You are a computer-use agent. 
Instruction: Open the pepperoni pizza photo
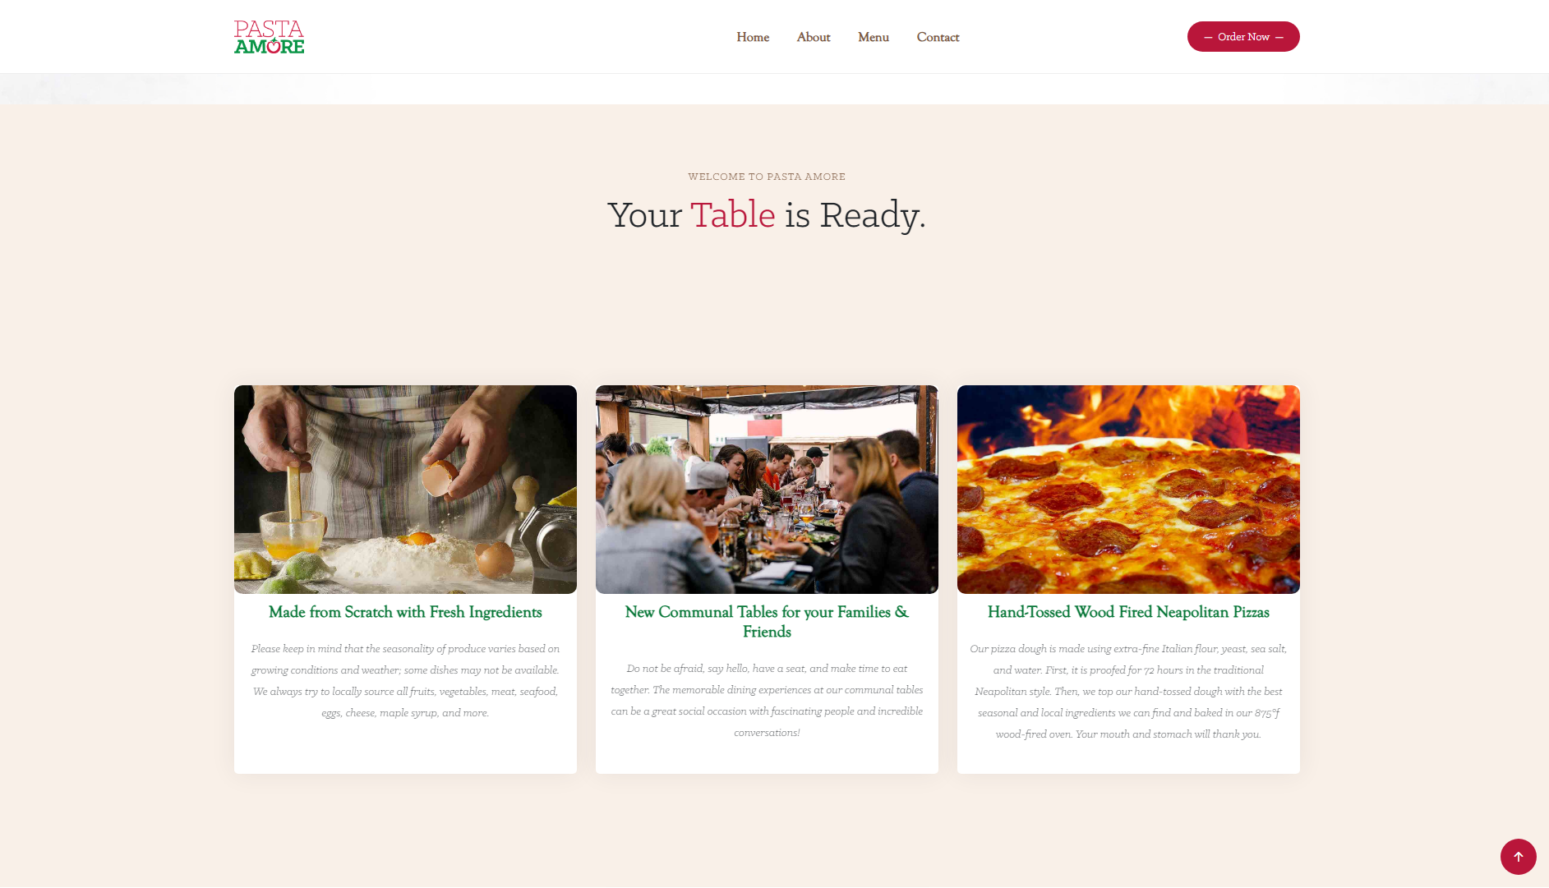pyautogui.click(x=1128, y=490)
